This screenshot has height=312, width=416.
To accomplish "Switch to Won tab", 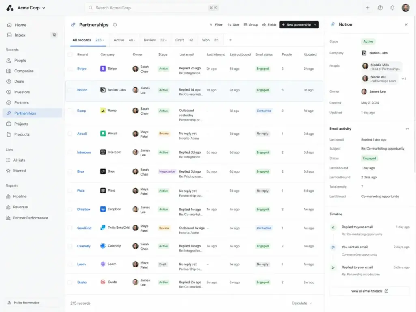I will pos(210,40).
